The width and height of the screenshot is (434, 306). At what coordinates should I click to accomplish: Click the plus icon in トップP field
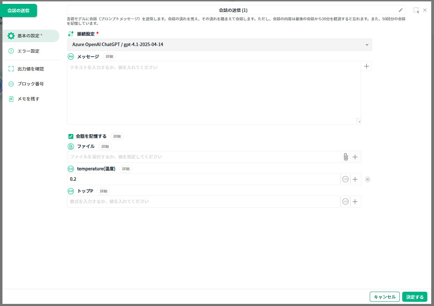click(x=355, y=202)
